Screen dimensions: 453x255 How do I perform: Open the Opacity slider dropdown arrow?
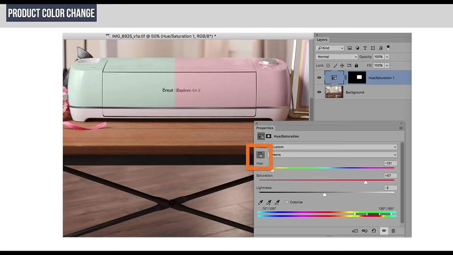tap(387, 57)
